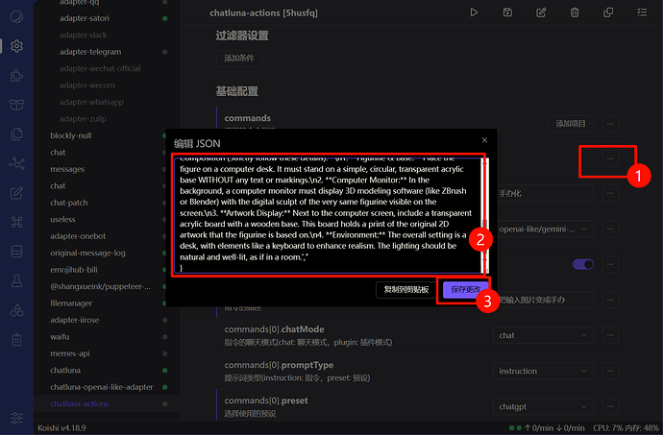Open the checklist icon in top toolbar
This screenshot has width=663, height=435.
coord(642,12)
